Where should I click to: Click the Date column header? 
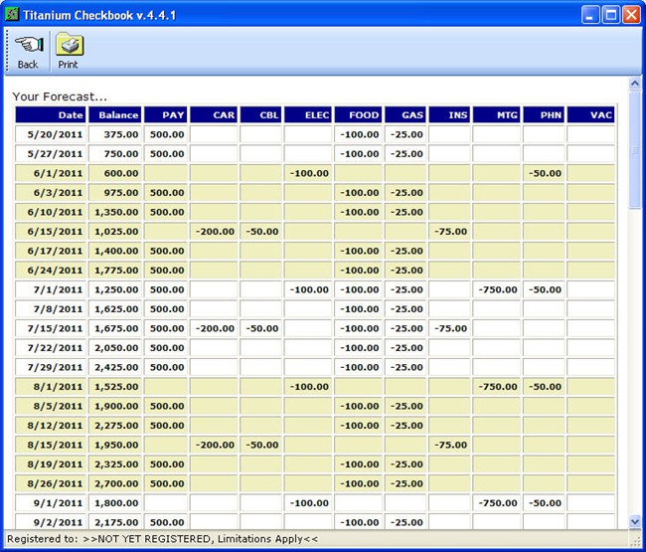(x=51, y=115)
